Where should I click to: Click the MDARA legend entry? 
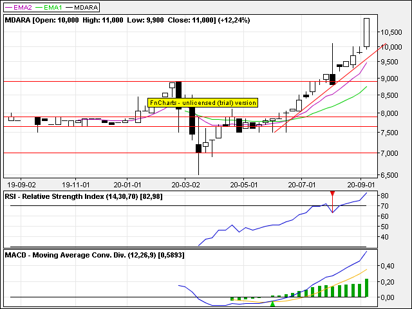coord(82,7)
